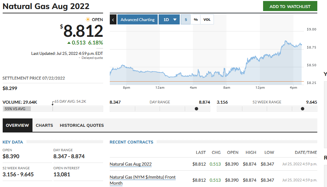
Task: Click the green up-arrow change indicator
Action: 69,43
